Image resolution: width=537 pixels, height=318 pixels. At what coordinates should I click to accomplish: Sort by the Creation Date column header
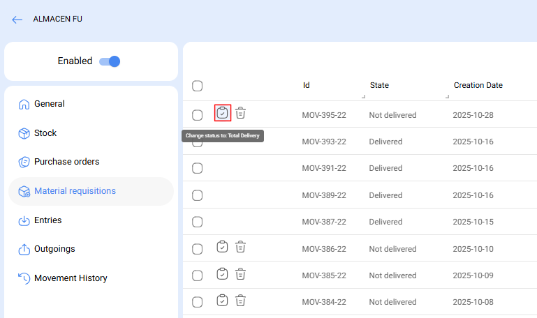pos(478,85)
